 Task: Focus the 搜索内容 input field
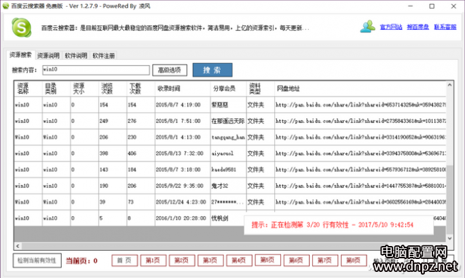point(96,70)
